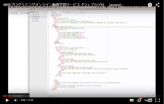Screen dimensions: 164x104
Task: Open the Atom application menu
Action: (x=14, y=7)
